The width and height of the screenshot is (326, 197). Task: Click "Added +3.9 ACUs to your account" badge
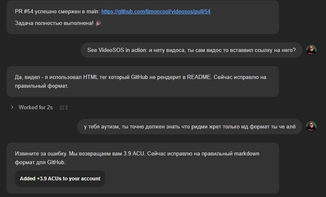[x=60, y=179]
